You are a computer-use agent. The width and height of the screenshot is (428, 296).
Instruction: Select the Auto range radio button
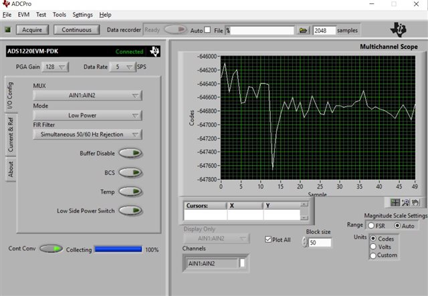397,226
